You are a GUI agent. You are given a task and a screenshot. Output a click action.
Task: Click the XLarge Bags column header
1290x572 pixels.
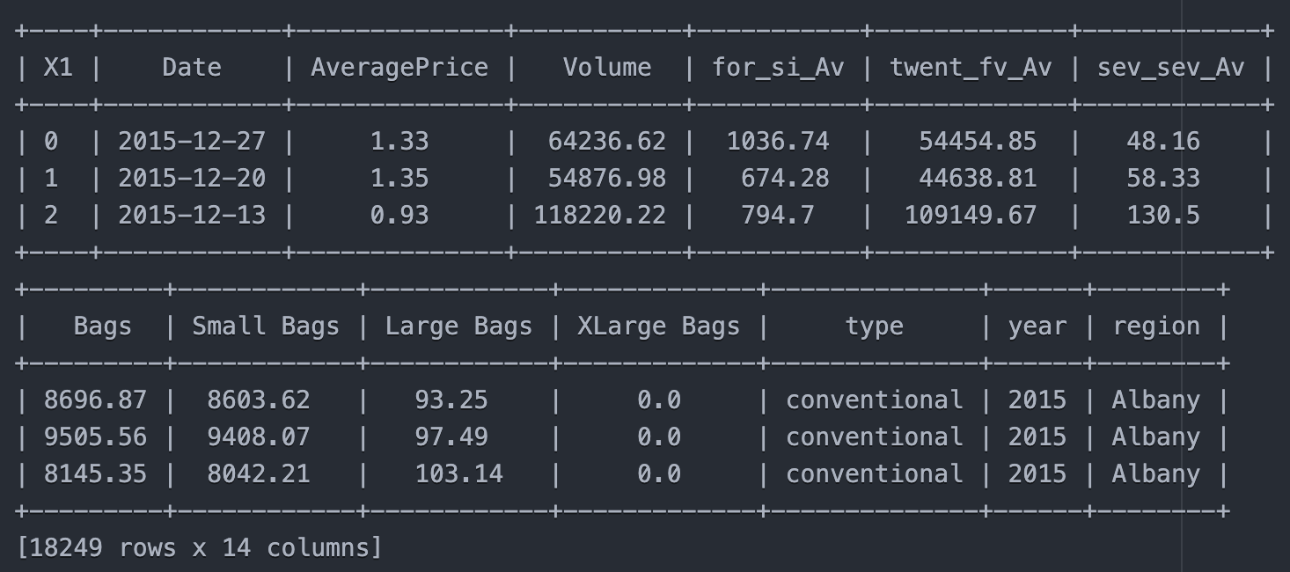658,326
